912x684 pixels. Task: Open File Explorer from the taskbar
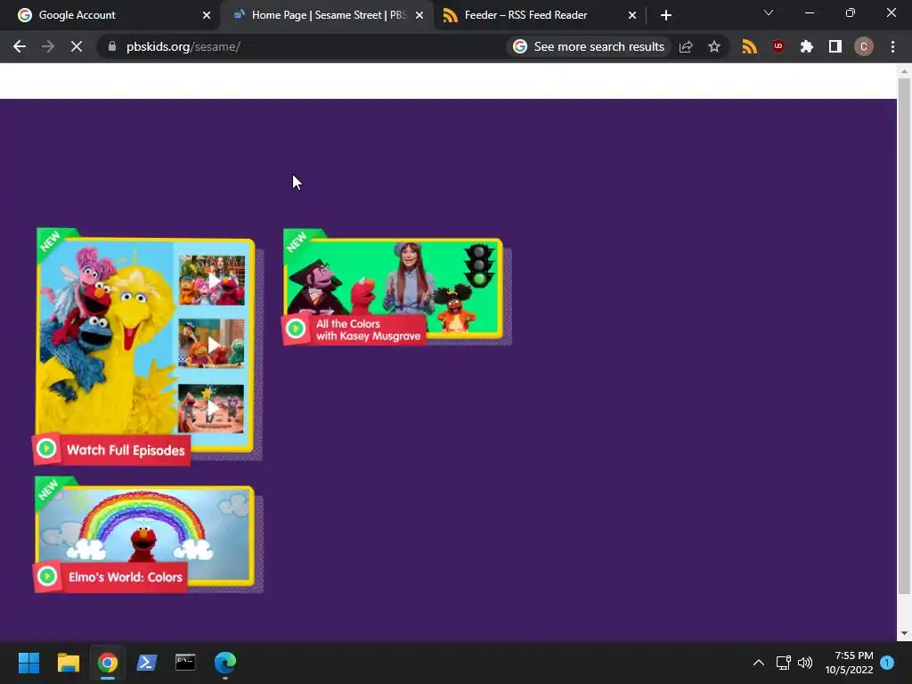(x=68, y=663)
